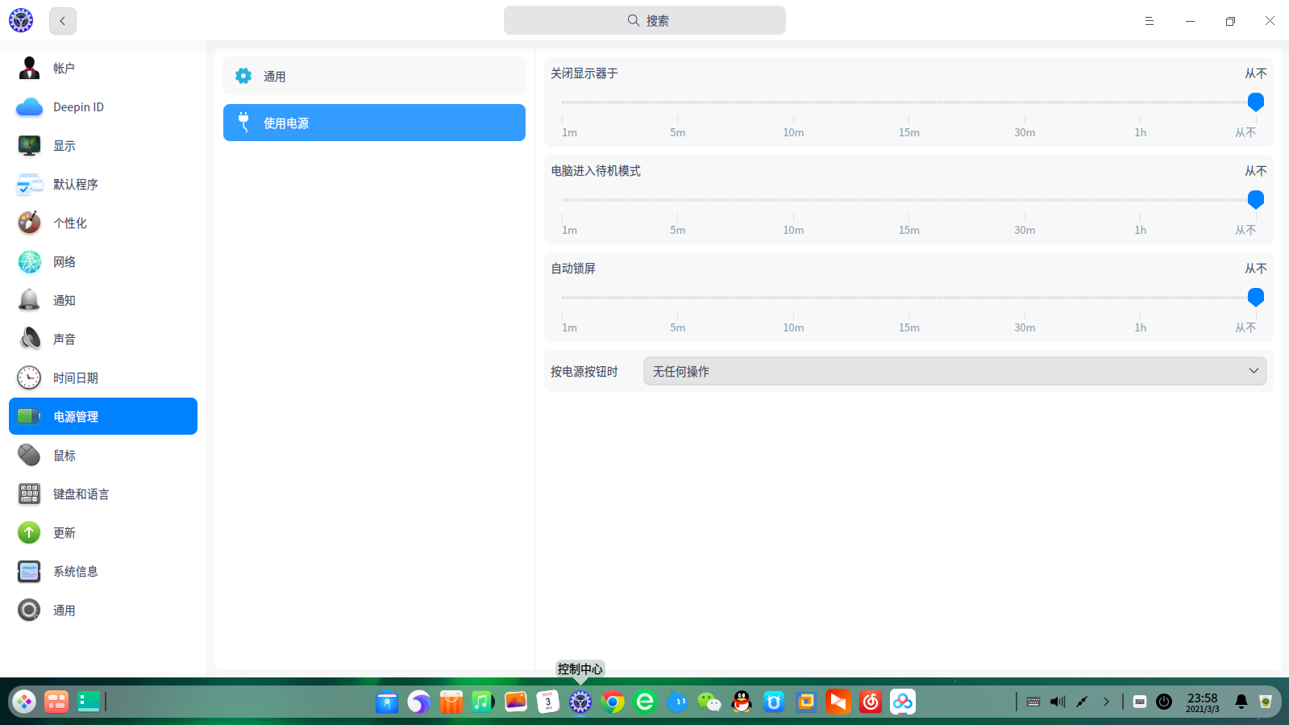
Task: Click the 30m mark under 自动锁屏
Action: click(x=1025, y=327)
